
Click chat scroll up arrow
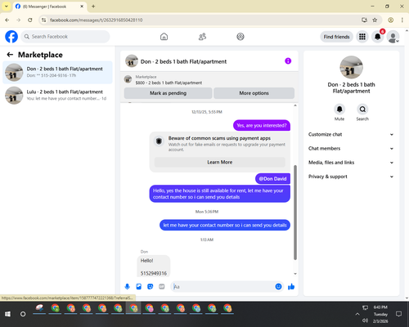coord(295,105)
